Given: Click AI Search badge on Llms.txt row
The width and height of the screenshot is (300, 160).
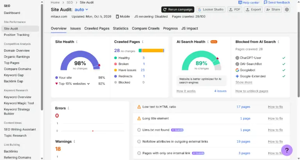Looking at the screenshot, I should [177, 130].
